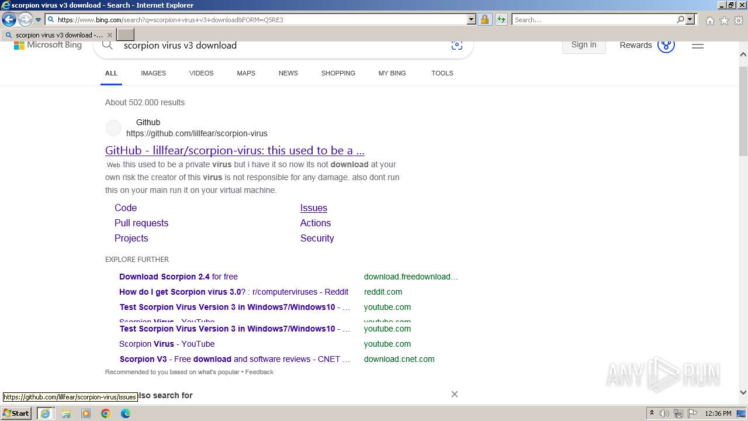Image resolution: width=748 pixels, height=421 pixels.
Task: Open Windows Media Player taskbar icon
Action: (86, 413)
